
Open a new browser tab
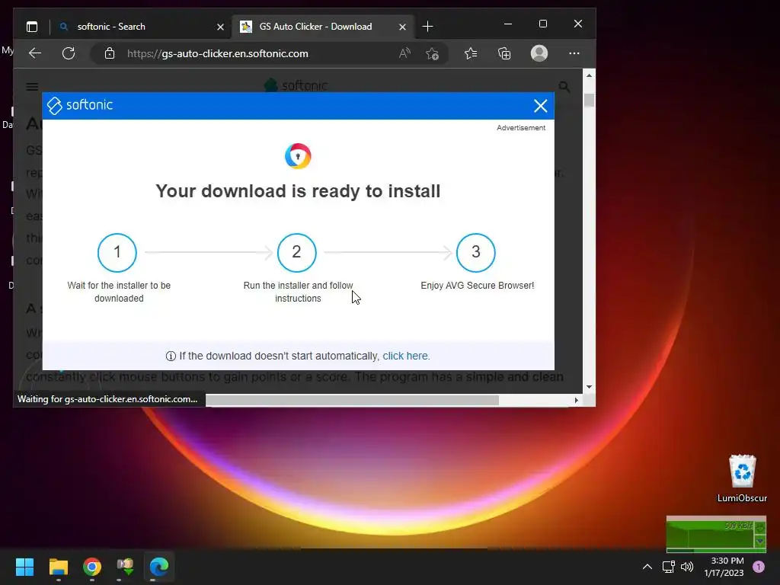click(x=427, y=27)
